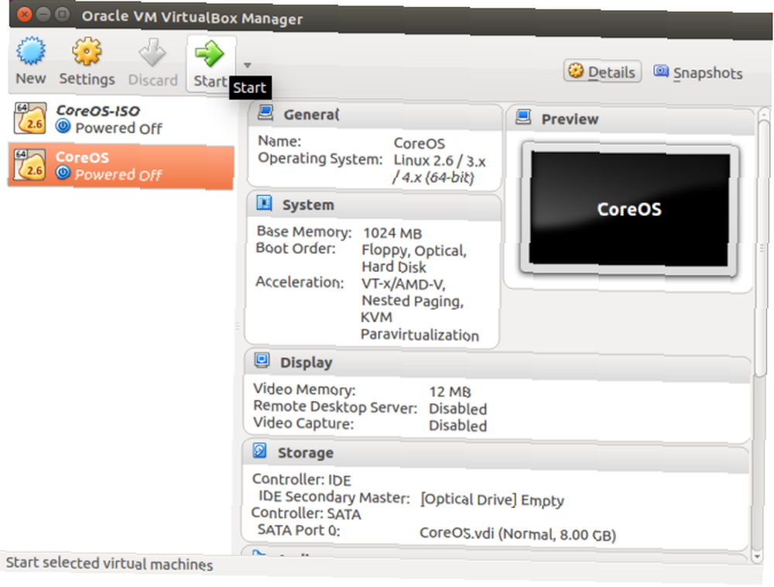Close the VirtualBox Manager window
This screenshot has width=774, height=587.
coord(24,14)
